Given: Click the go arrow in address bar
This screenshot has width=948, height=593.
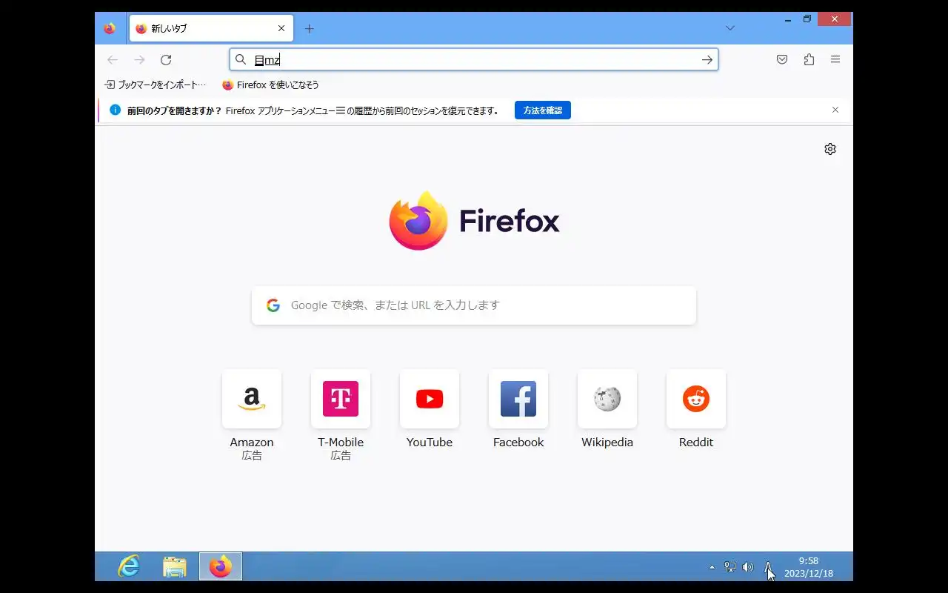Looking at the screenshot, I should click(x=707, y=60).
